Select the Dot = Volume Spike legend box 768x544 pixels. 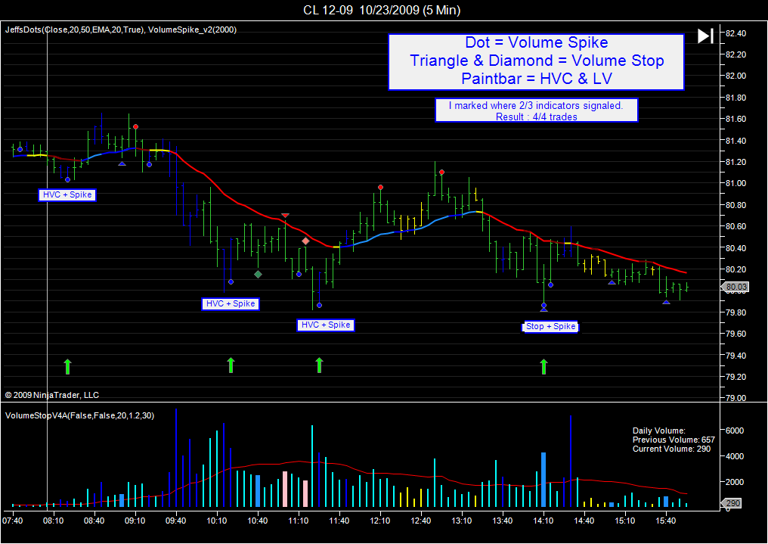click(x=537, y=62)
